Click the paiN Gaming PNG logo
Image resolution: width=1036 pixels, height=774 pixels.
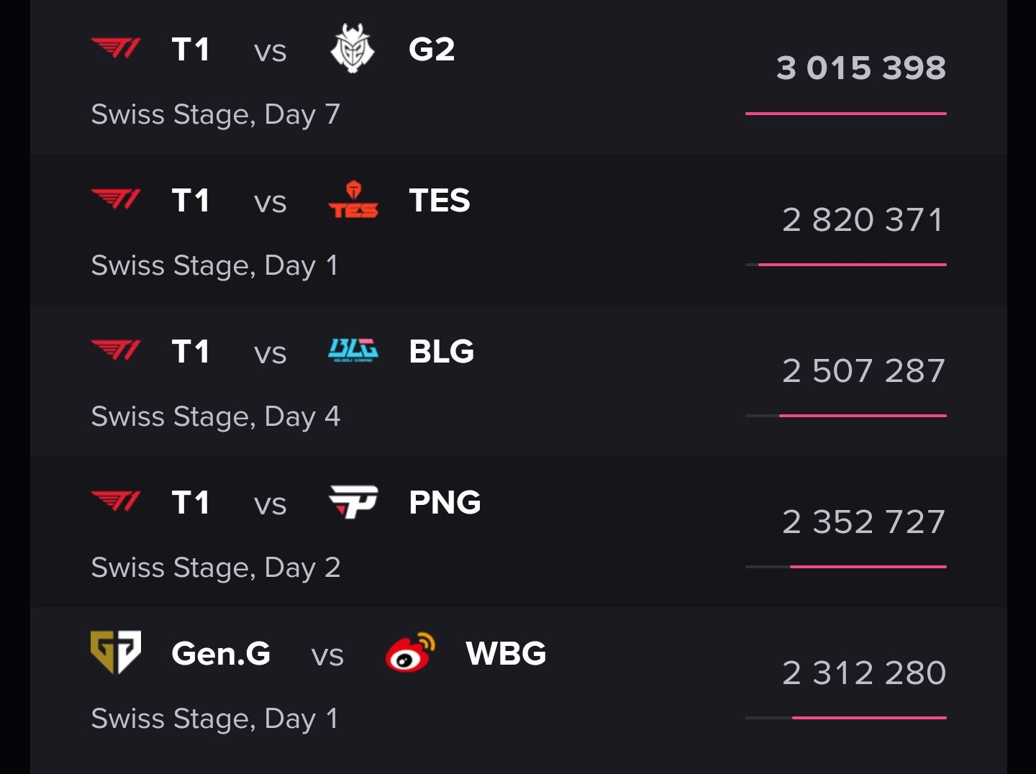[353, 502]
